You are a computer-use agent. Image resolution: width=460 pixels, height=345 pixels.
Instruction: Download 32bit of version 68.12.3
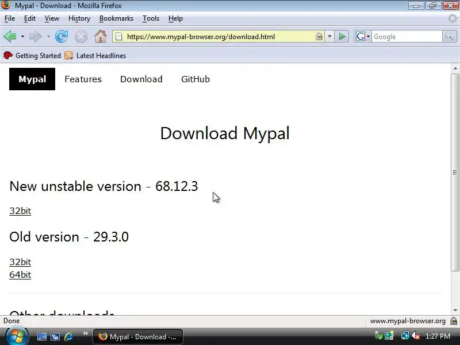[x=20, y=210]
